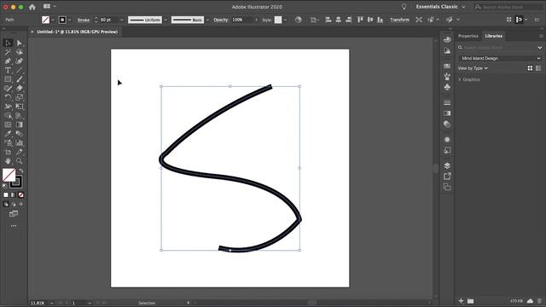Select the Column Graph tool
Viewport: 546px width, 307px height.
19,142
